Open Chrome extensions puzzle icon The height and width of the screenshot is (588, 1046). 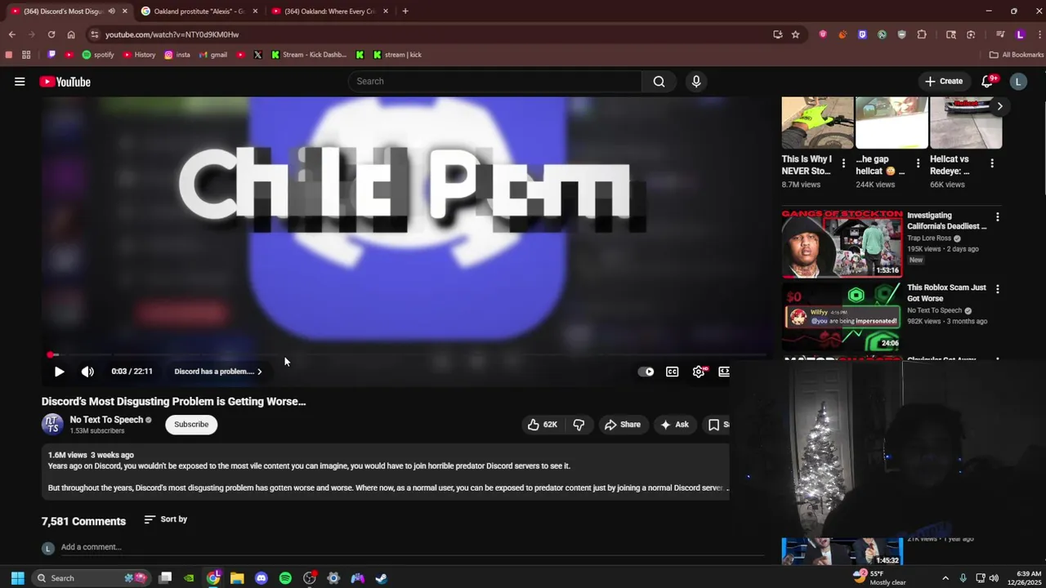(922, 34)
